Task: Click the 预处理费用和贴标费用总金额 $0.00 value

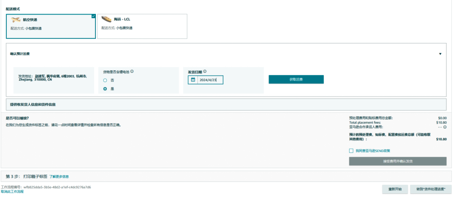Action: (x=442, y=118)
